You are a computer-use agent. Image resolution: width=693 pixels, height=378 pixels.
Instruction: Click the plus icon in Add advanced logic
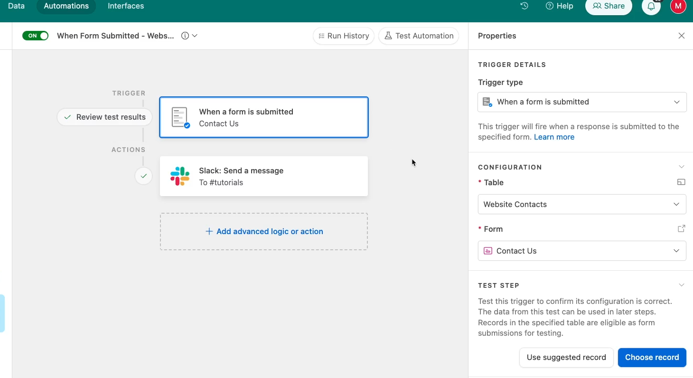pos(209,231)
